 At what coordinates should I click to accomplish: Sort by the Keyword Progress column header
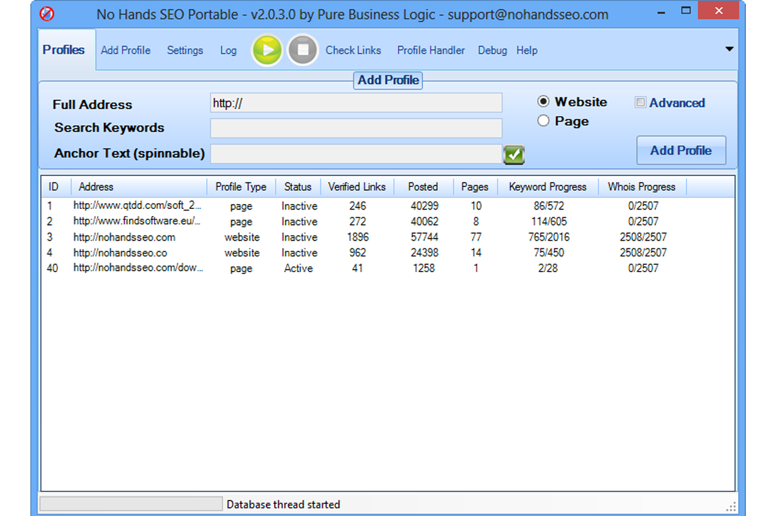(548, 187)
